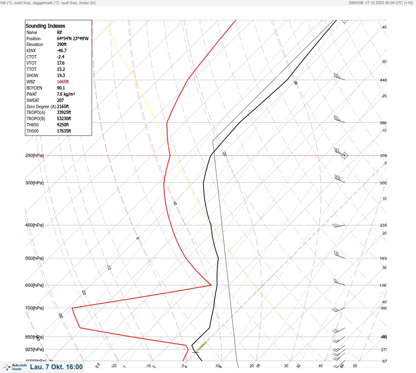Click the VTOT value 17.6
The height and width of the screenshot is (373, 416).
pos(61,63)
